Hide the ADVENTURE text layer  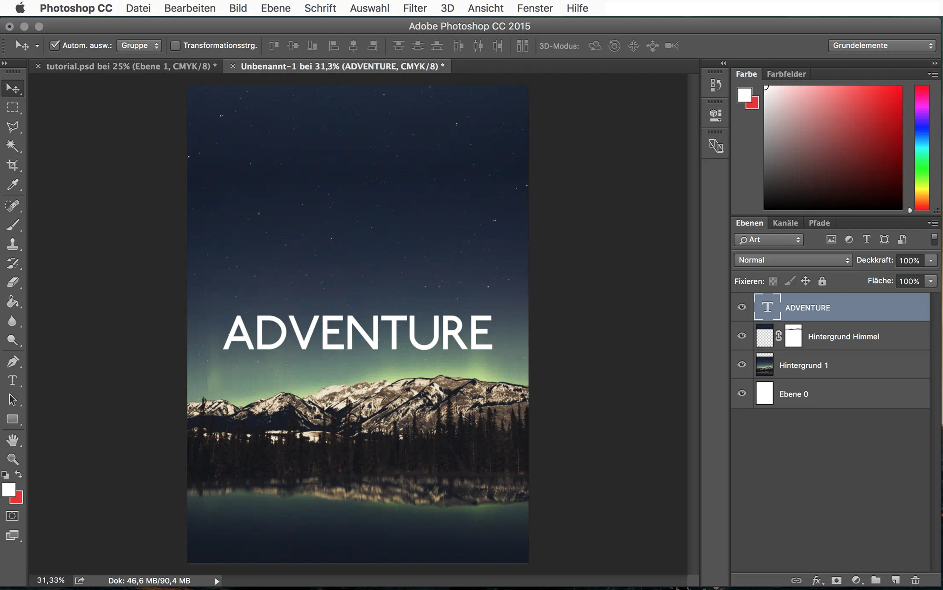[742, 307]
